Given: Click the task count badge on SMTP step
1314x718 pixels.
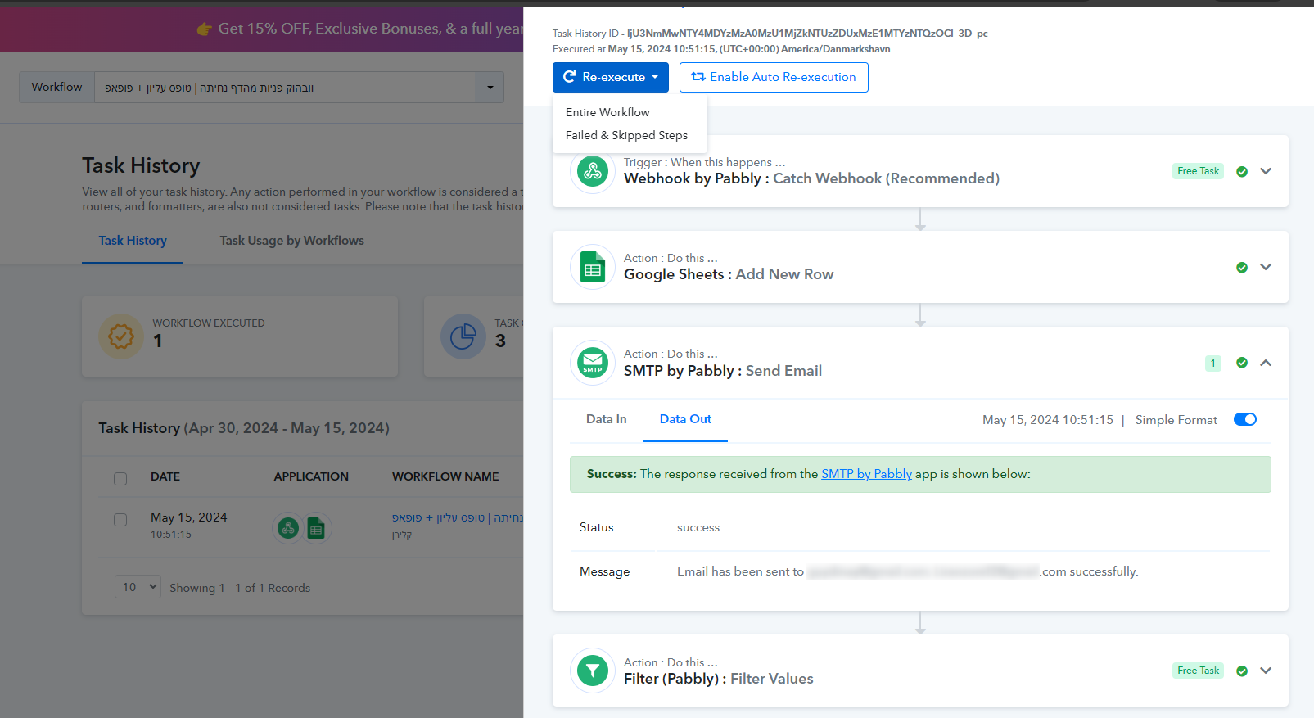Looking at the screenshot, I should click(1213, 364).
